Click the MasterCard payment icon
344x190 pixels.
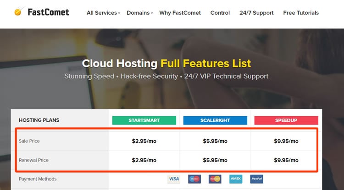pos(215,179)
